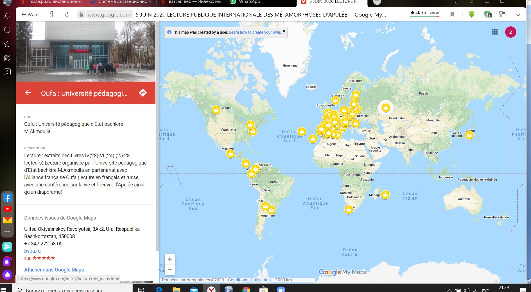Open directions using the diamond arrow icon
The width and height of the screenshot is (531, 292).
point(143,93)
